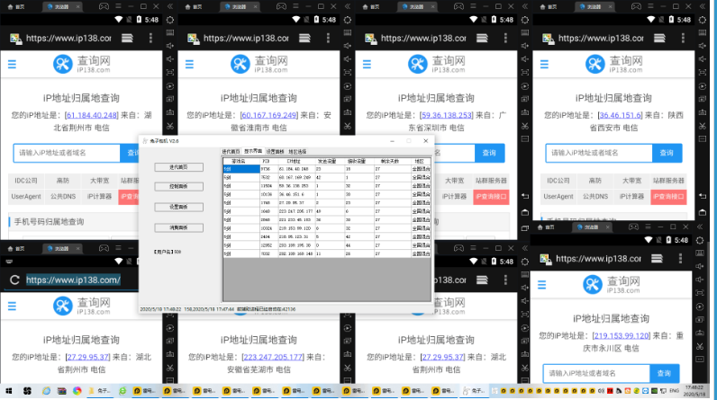Open settings gear on 36.46.151.6 emulator side toolbar
This screenshot has height=400, width=717.
tap(703, 20)
